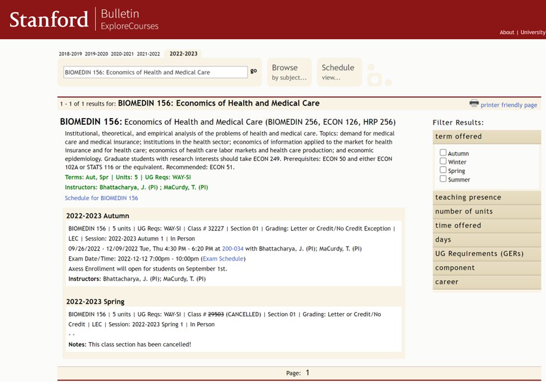Open instructor MaCurdy, T. (PI) green link

click(x=185, y=187)
